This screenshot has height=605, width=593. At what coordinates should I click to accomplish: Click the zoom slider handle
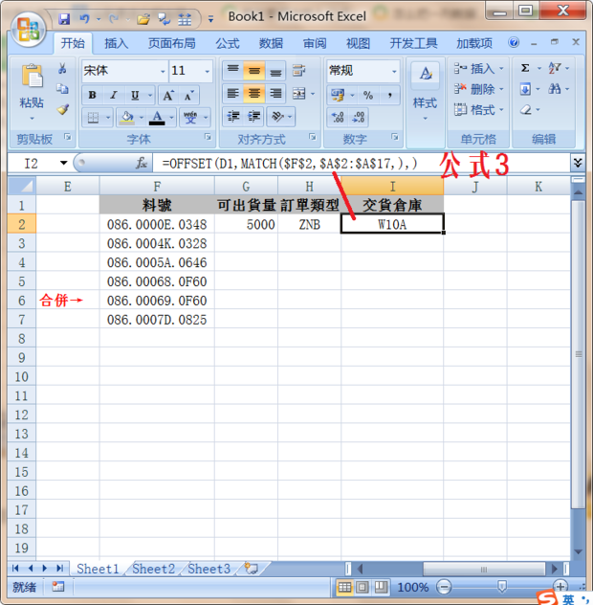[x=501, y=587]
